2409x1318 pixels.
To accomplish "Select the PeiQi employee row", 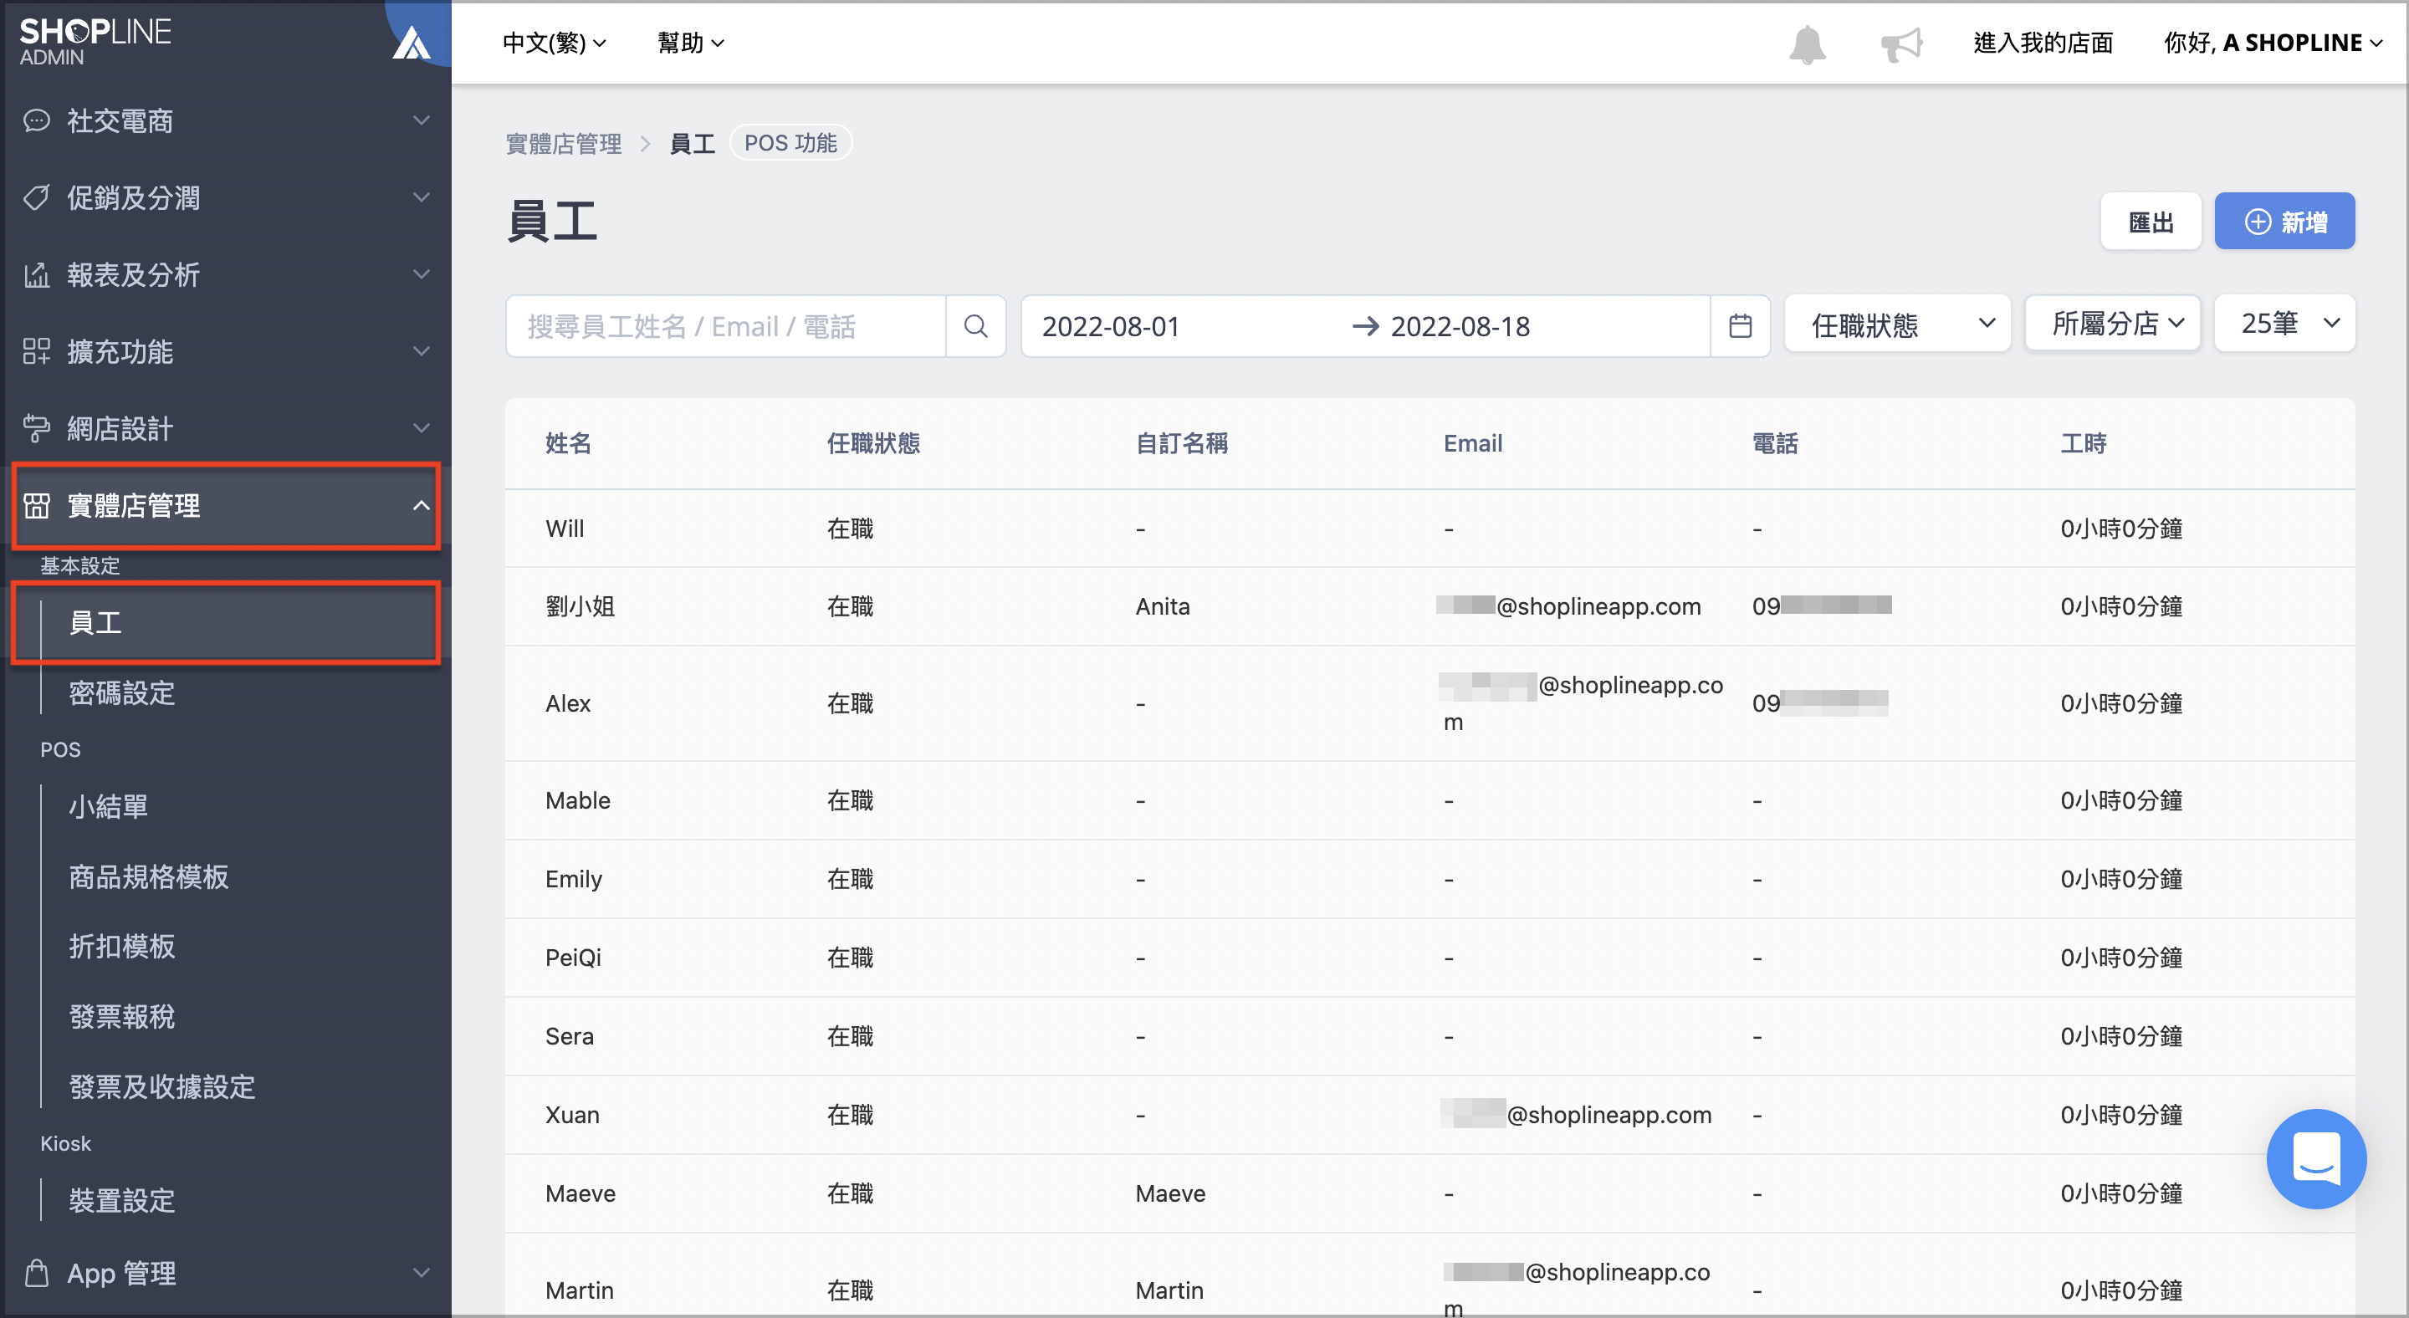I will pos(1429,958).
